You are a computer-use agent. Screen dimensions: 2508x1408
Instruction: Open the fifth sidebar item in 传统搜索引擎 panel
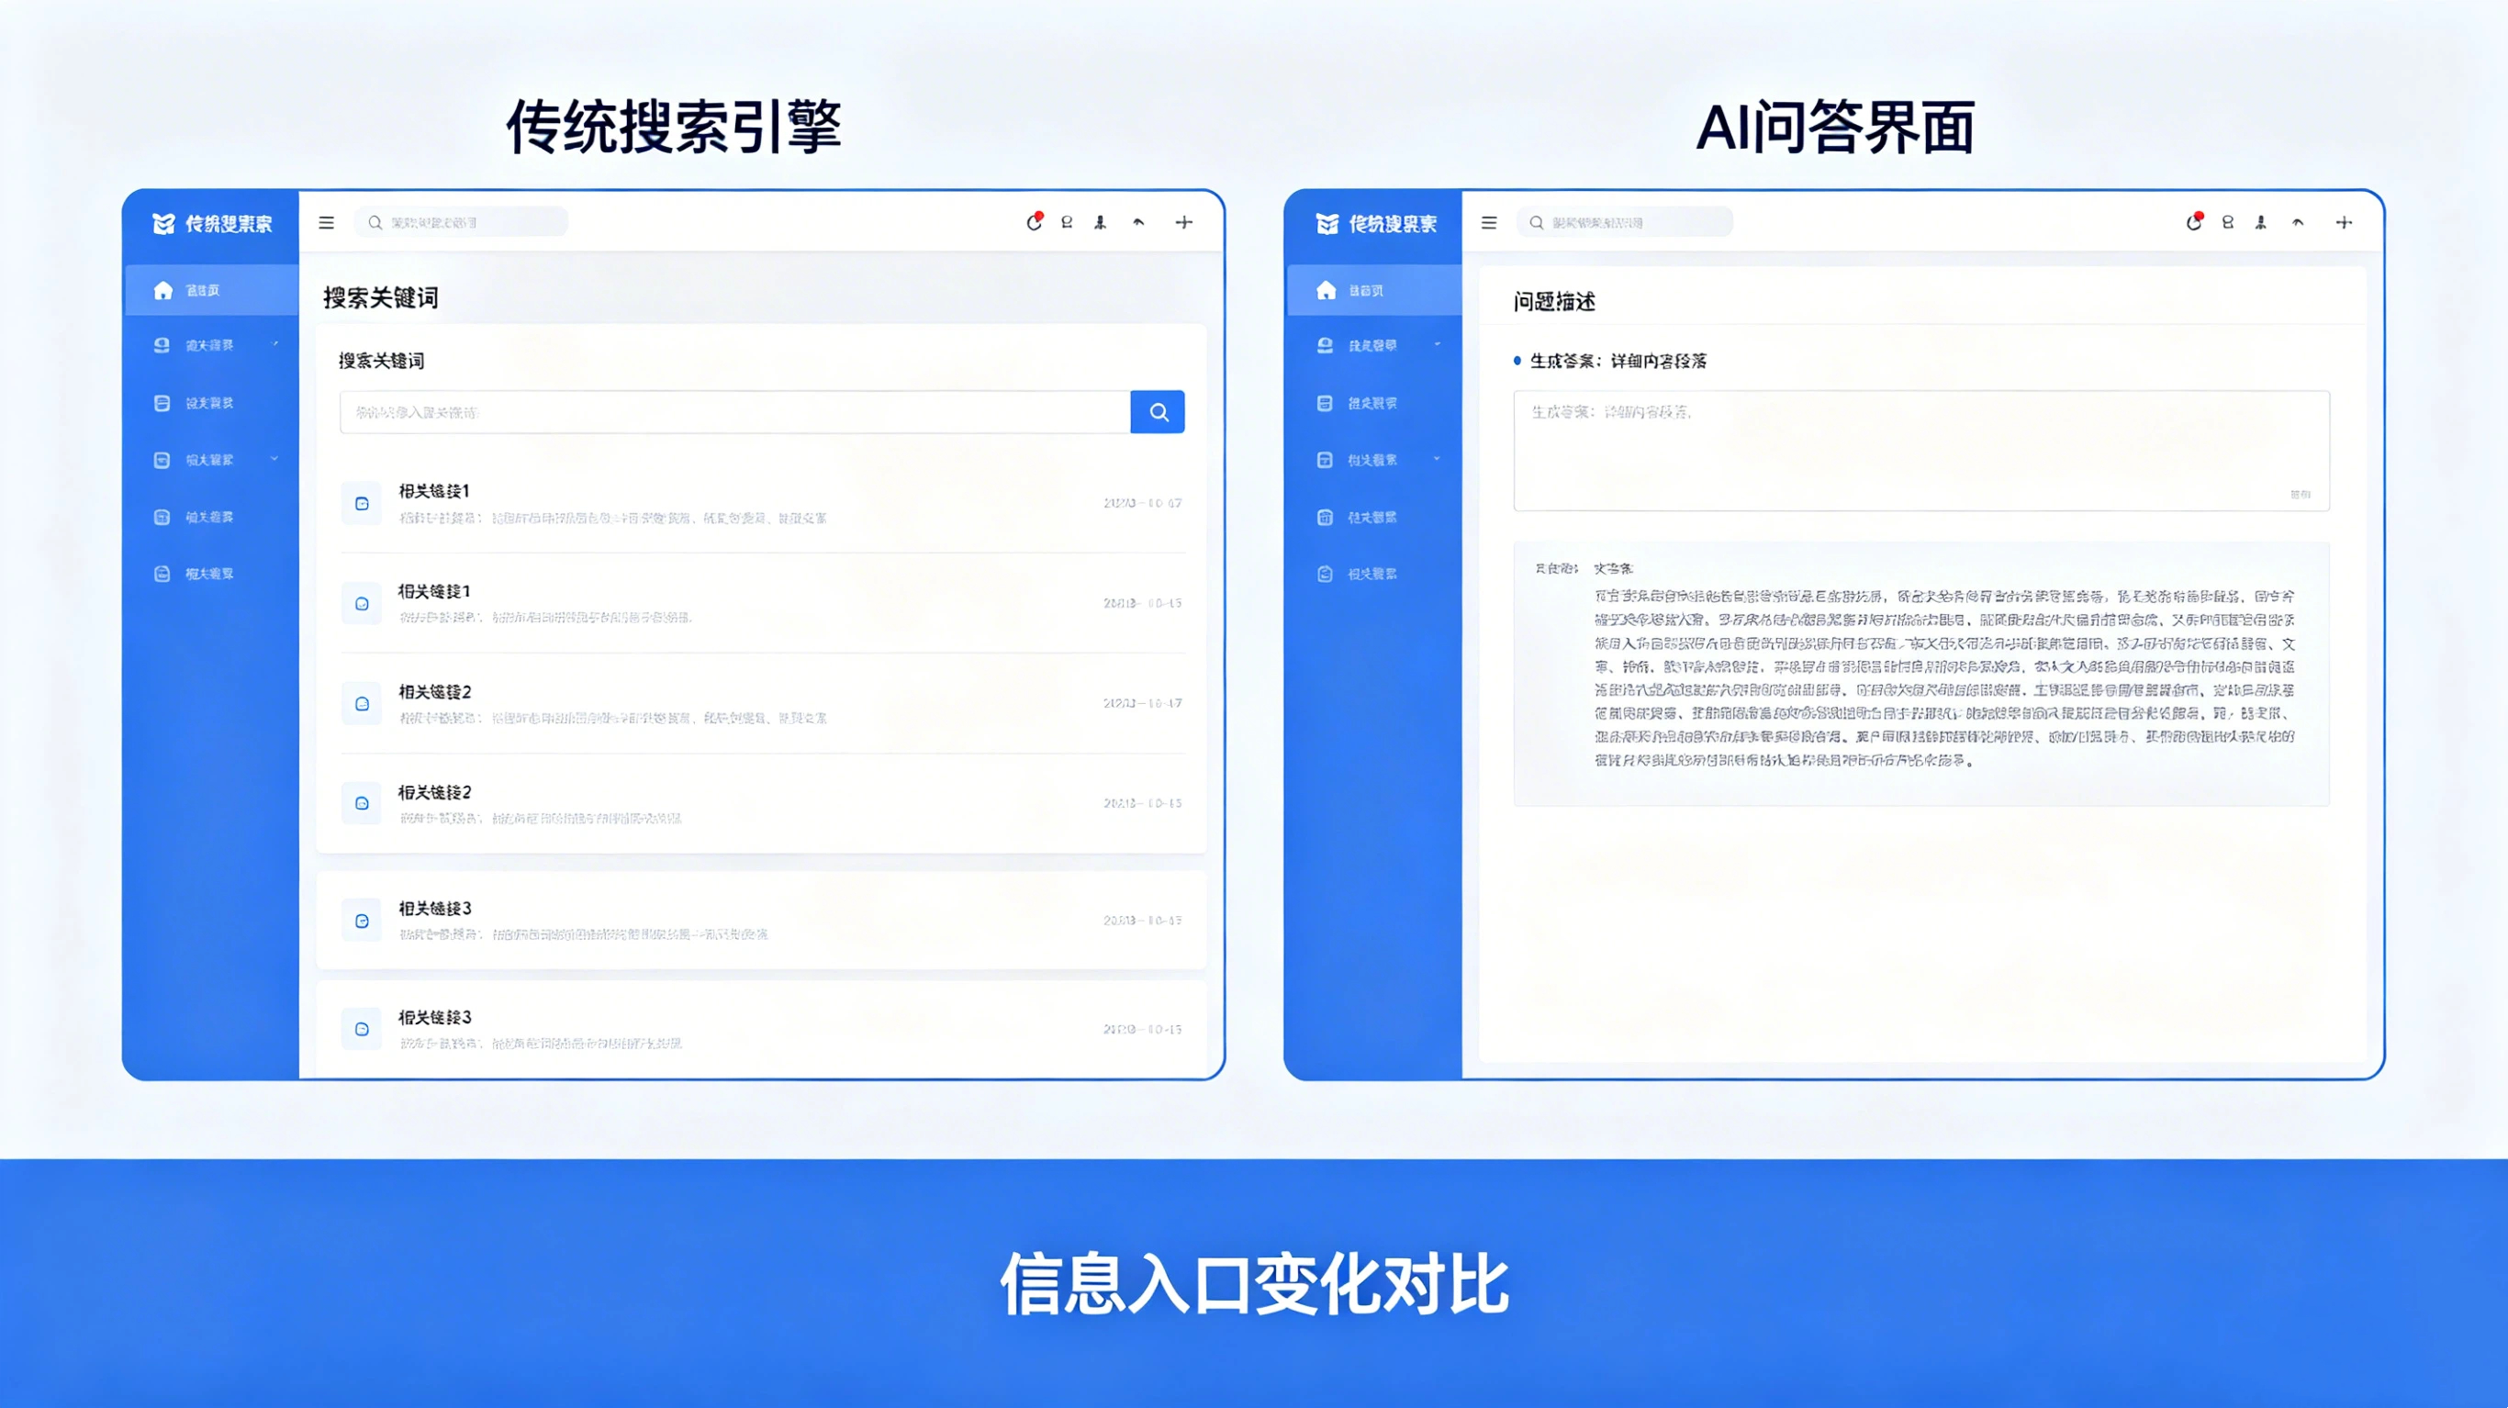tap(211, 517)
